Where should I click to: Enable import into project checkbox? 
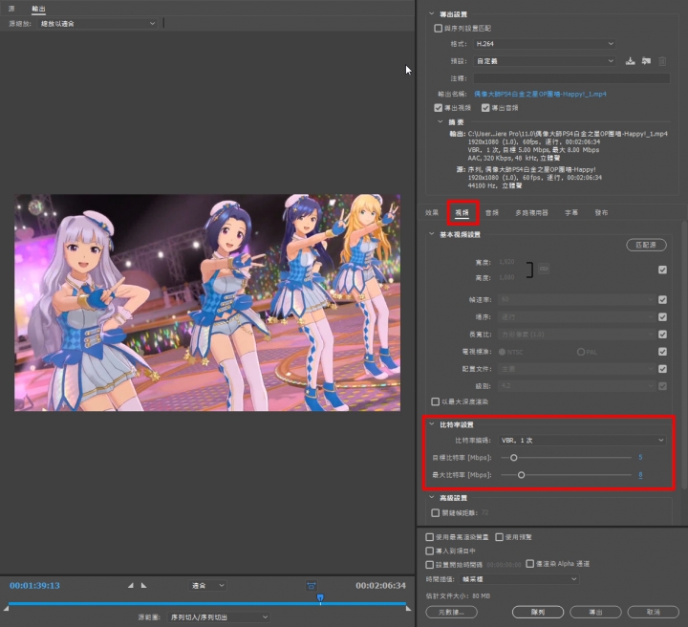[430, 551]
